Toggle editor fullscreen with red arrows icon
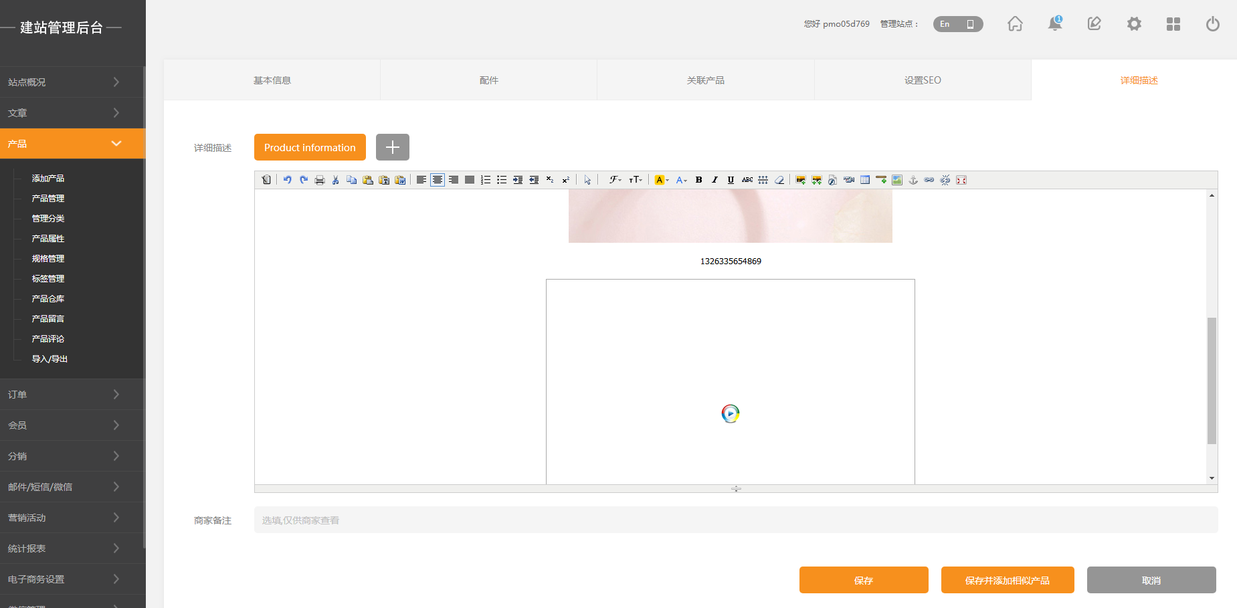 961,180
